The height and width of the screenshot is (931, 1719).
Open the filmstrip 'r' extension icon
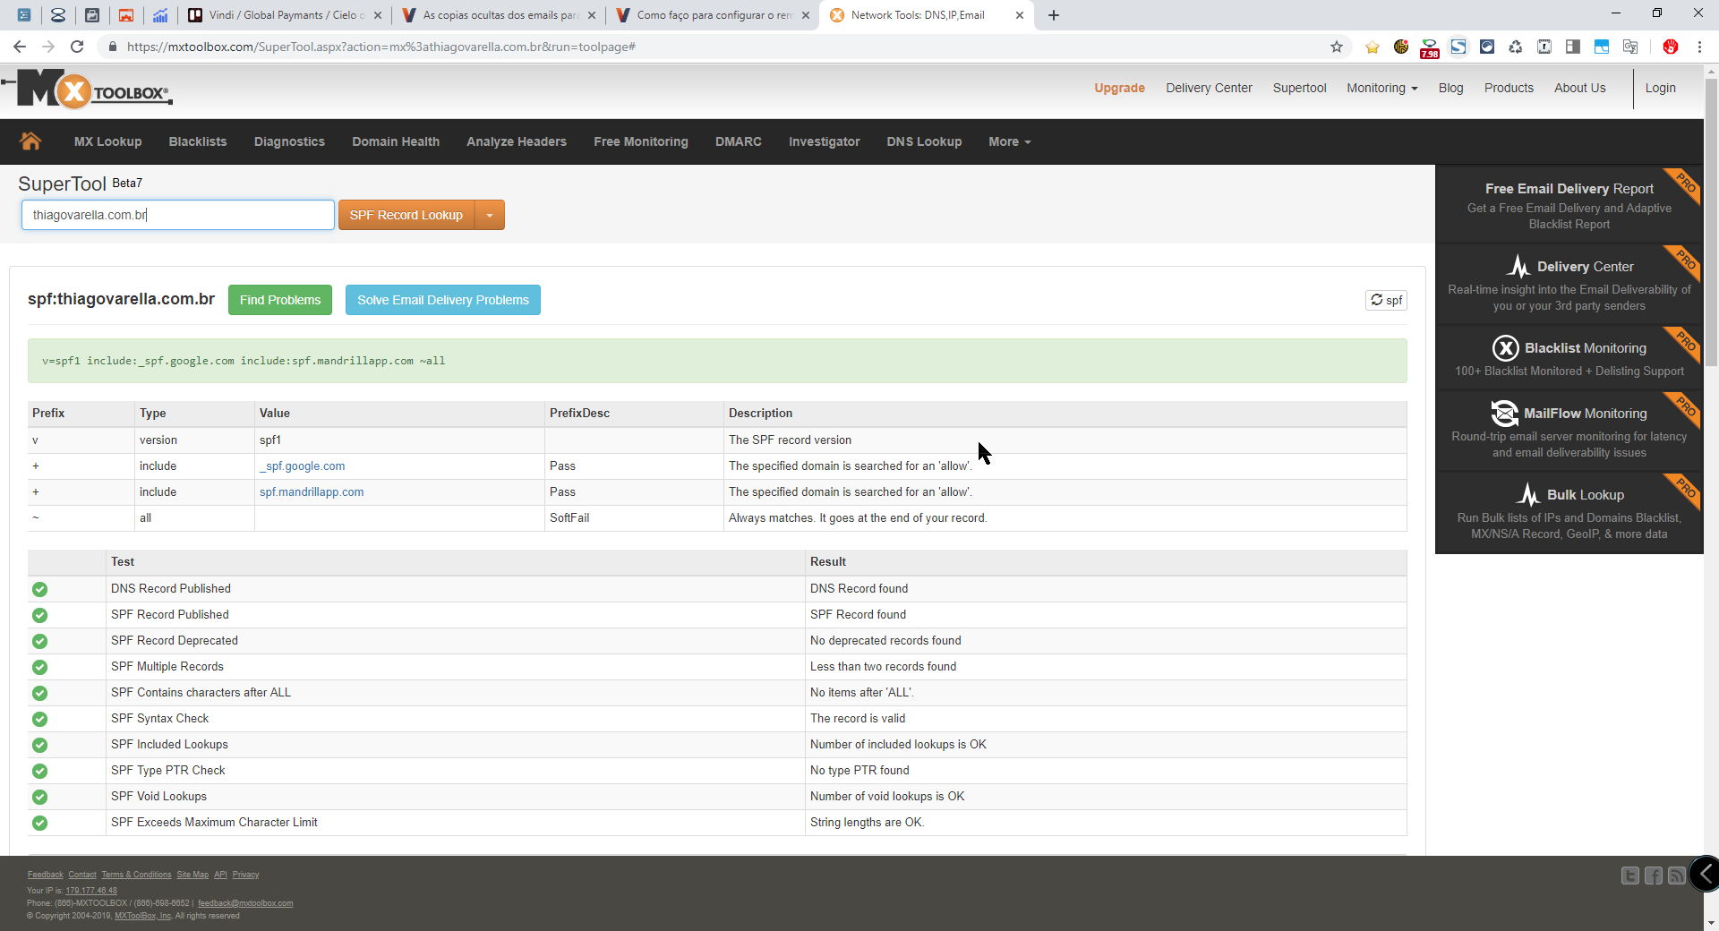[1544, 47]
